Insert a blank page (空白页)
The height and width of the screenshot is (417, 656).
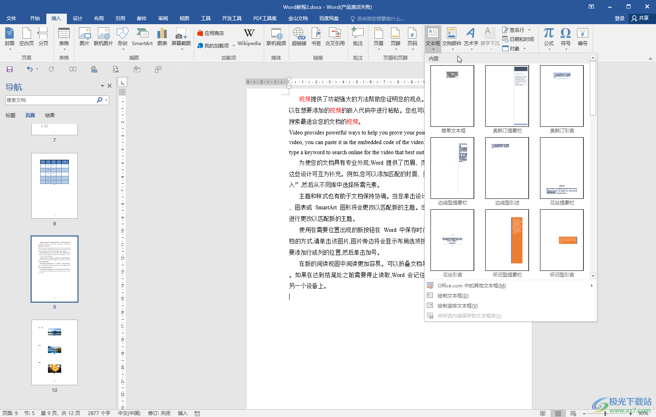pos(27,37)
